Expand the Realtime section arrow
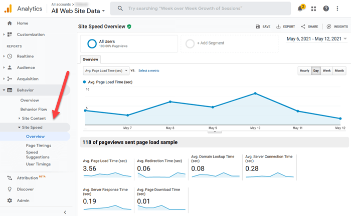351x216 pixels. coord(4,56)
